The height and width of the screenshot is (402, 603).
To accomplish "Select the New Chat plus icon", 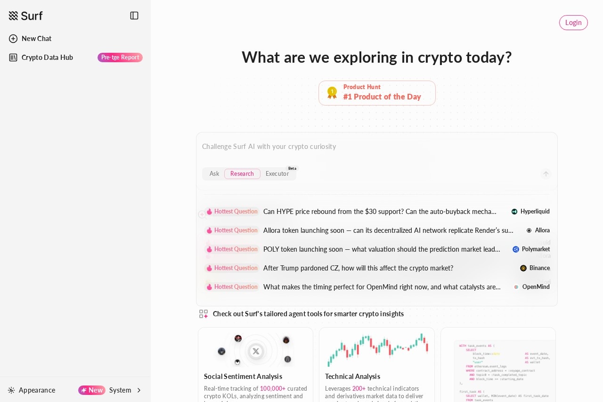I will [x=13, y=39].
